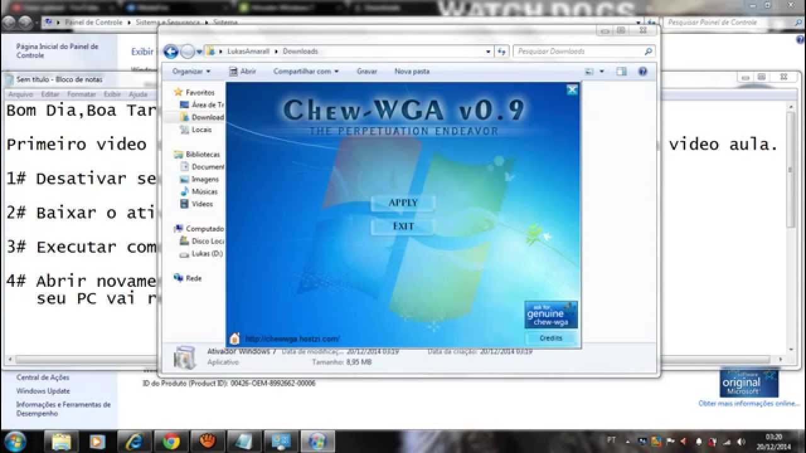This screenshot has width=806, height=453.
Task: Click the LukasAmarall breadcrumb in Explorer address bar
Action: click(x=249, y=52)
